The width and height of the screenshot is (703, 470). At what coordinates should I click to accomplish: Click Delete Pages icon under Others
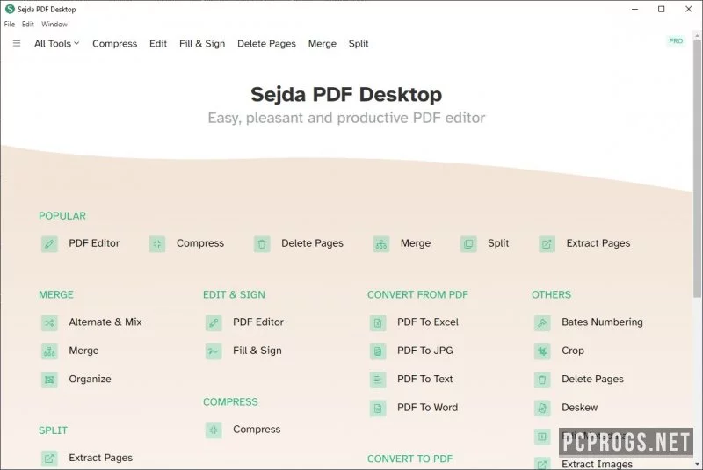tap(542, 380)
